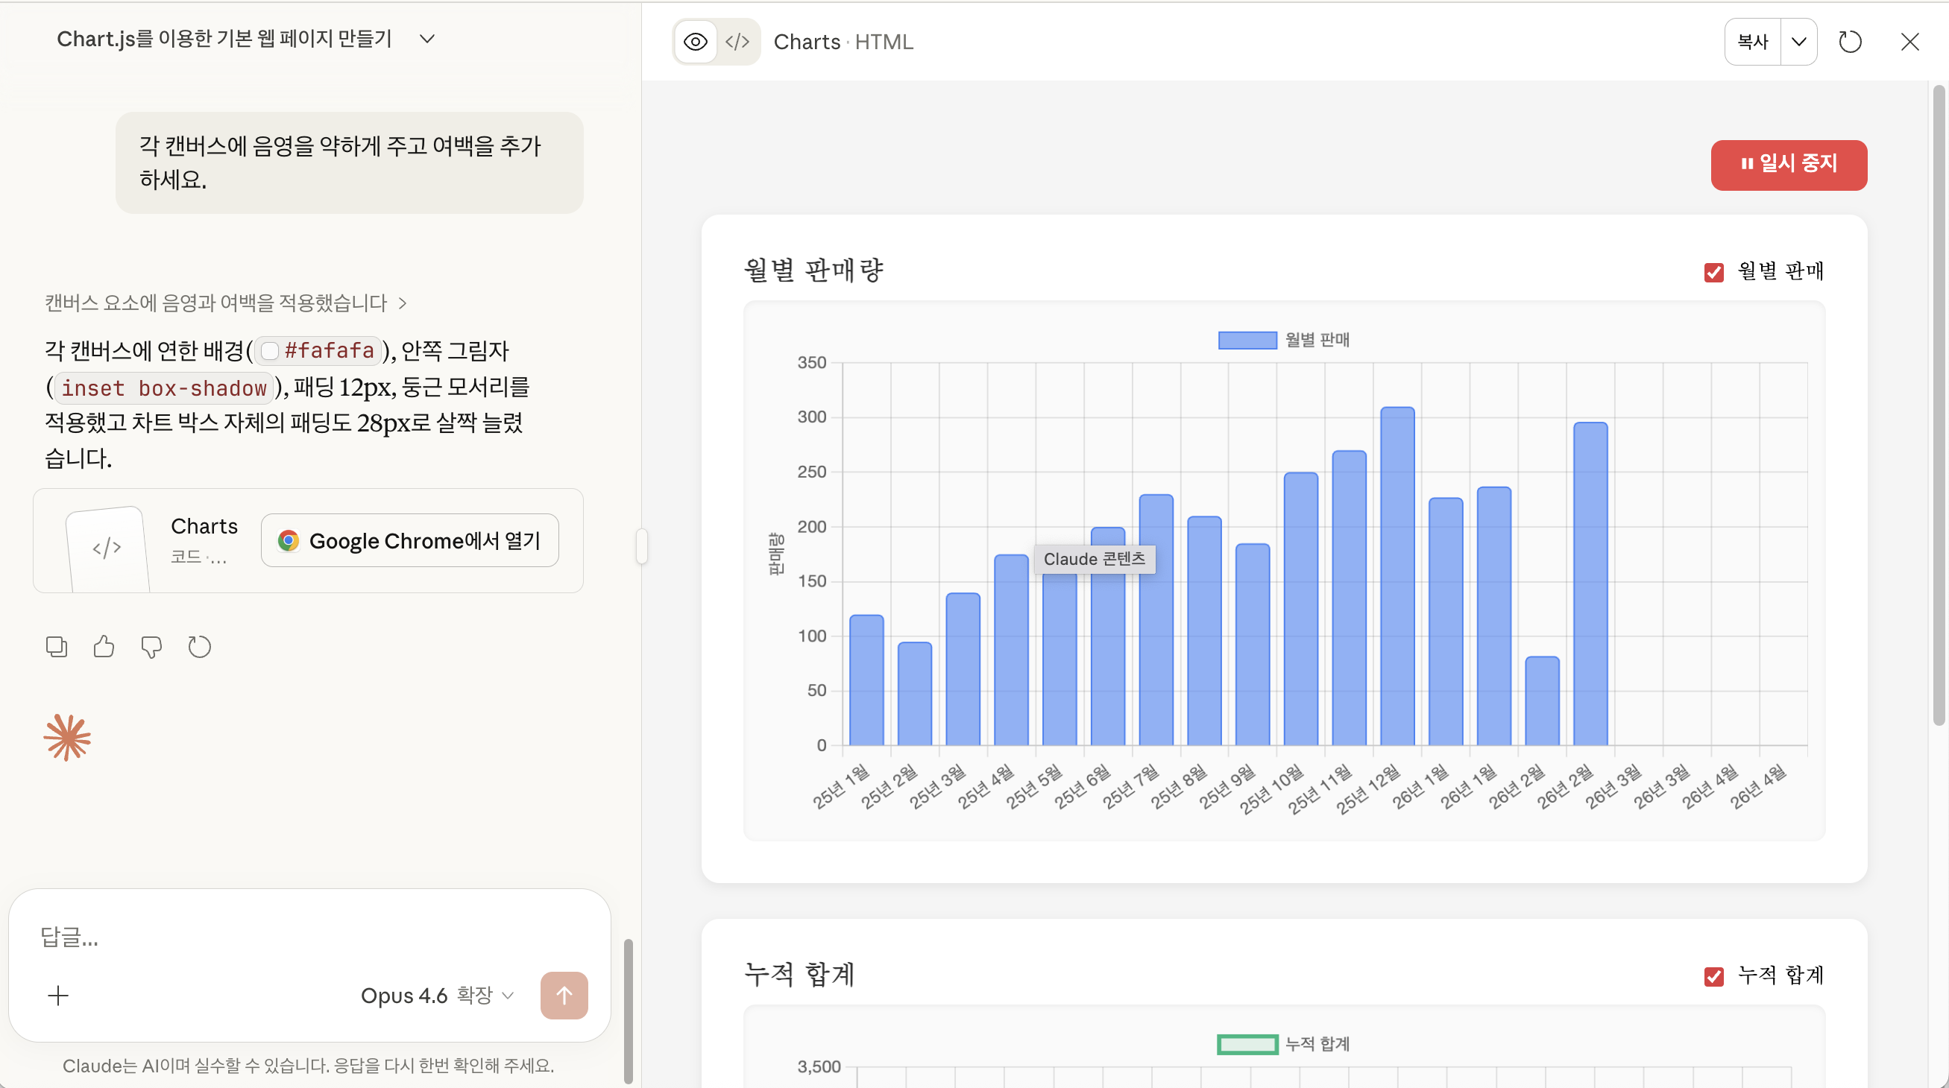Click the #fafafa color swatch
This screenshot has height=1088, width=1949.
[x=270, y=351]
